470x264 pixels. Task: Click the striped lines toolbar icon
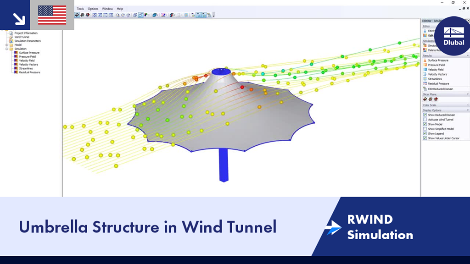(x=163, y=15)
